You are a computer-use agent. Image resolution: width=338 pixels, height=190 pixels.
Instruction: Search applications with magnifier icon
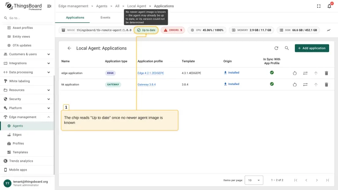(x=287, y=48)
